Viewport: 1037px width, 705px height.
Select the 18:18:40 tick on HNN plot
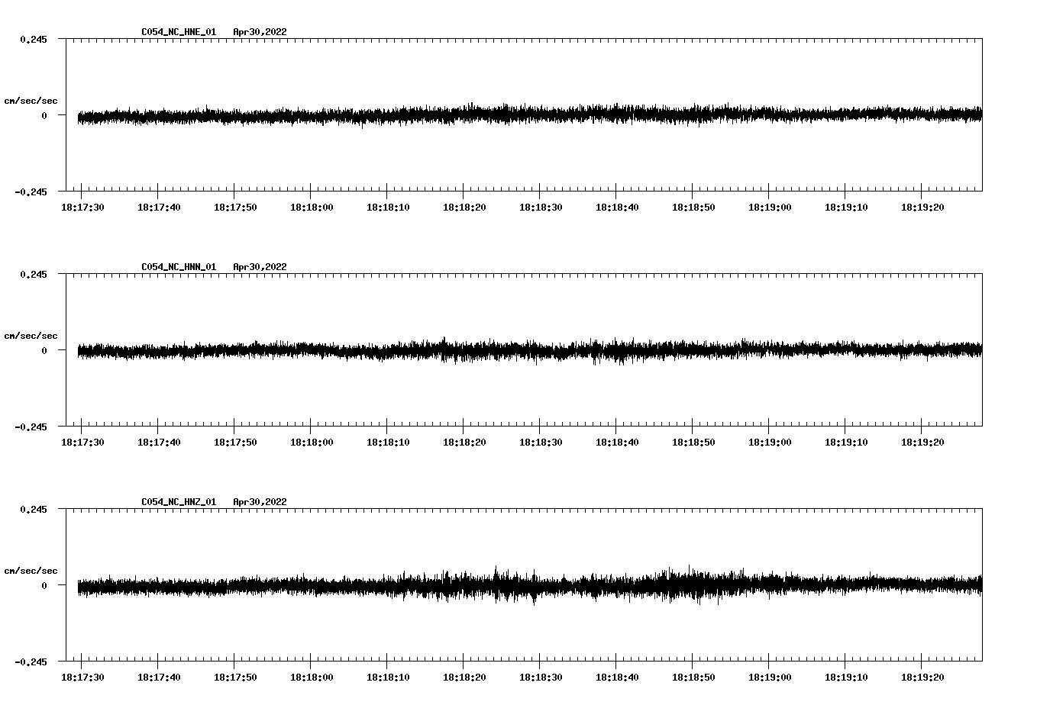[616, 424]
